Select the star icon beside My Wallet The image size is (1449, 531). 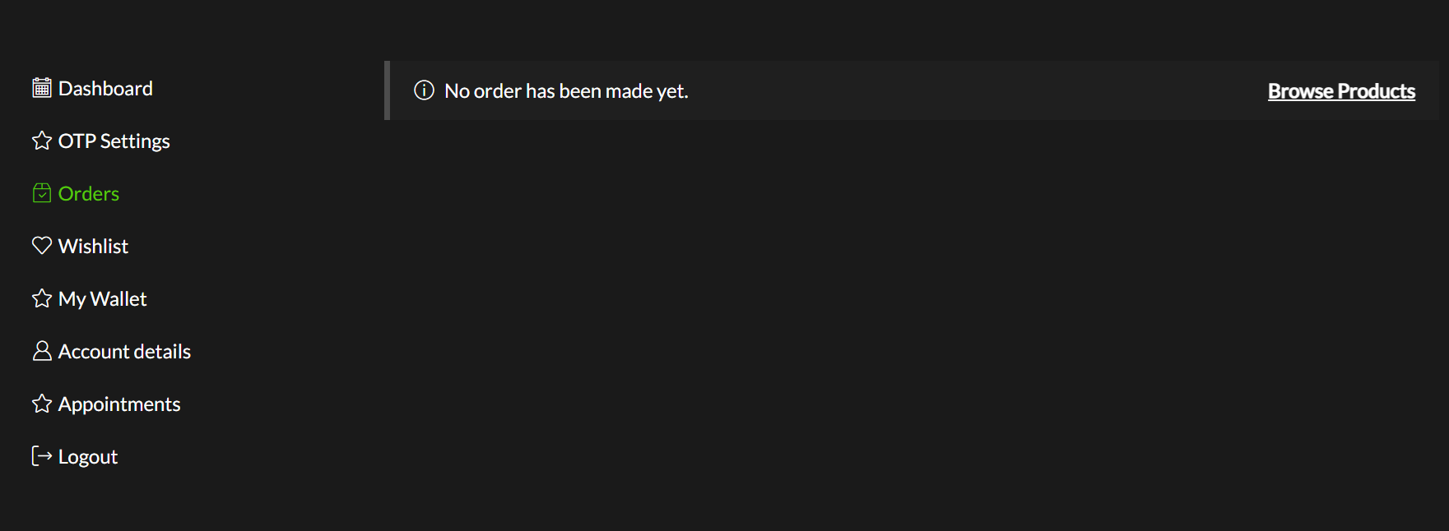[x=41, y=298]
